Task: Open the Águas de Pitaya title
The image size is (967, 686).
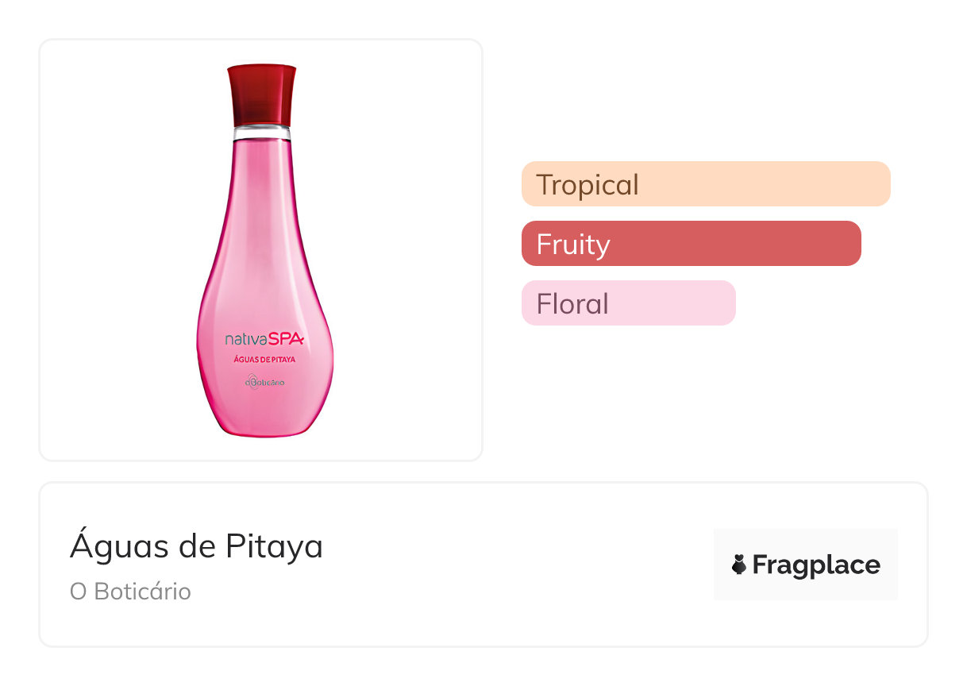Action: click(x=196, y=546)
